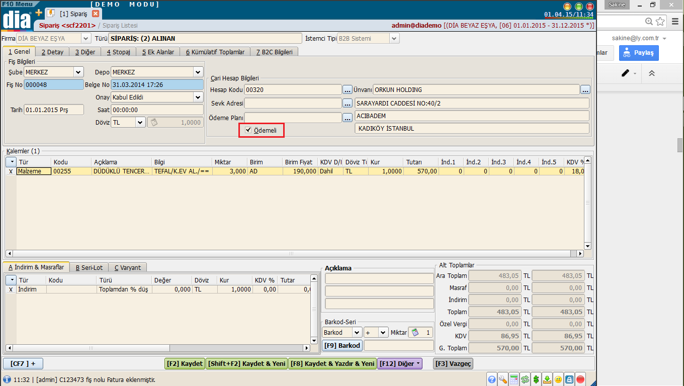The width and height of the screenshot is (684, 386).
Task: Click the [F2] Kaydet button
Action: click(185, 363)
